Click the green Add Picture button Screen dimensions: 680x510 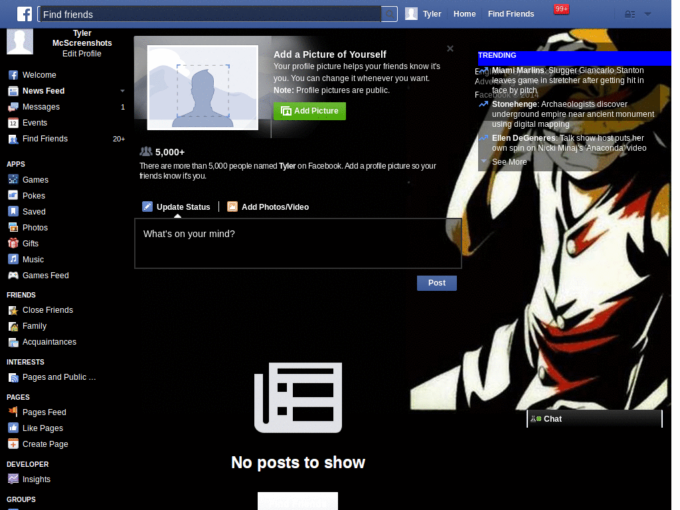pos(309,111)
